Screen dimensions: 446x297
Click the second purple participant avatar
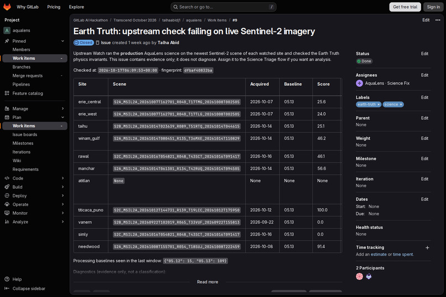point(369,276)
